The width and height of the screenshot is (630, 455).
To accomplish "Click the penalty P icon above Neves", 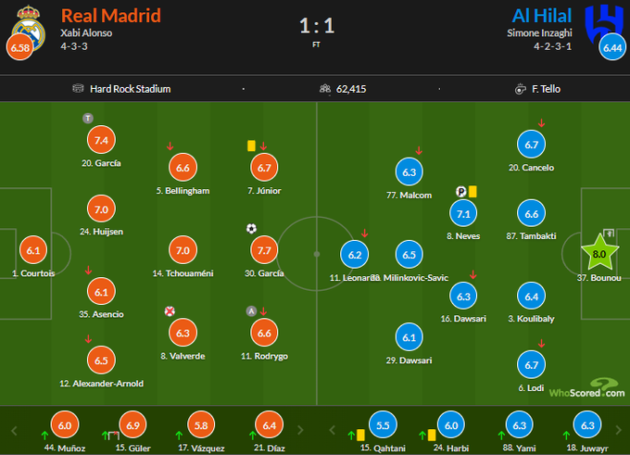I will click(460, 192).
